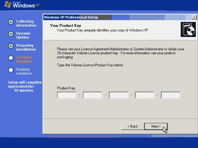Viewport: 198px width, 148px height.
Task: Go to the next setup page
Action: click(156, 126)
